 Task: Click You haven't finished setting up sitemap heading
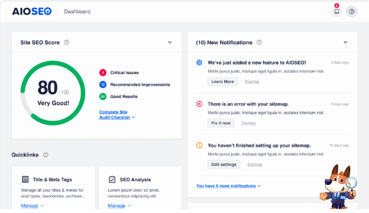pos(259,146)
